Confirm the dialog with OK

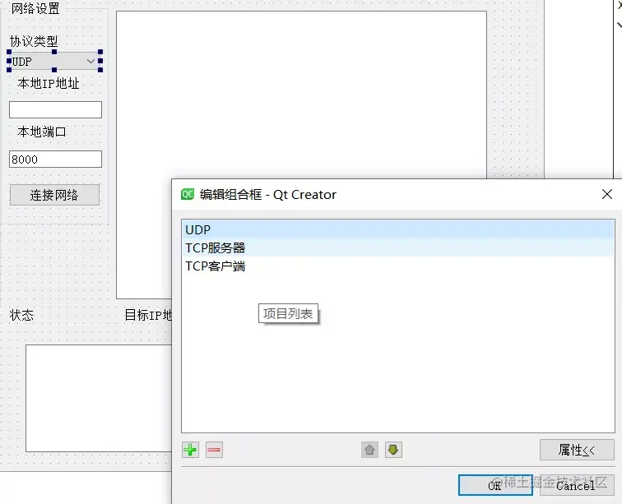(x=495, y=485)
